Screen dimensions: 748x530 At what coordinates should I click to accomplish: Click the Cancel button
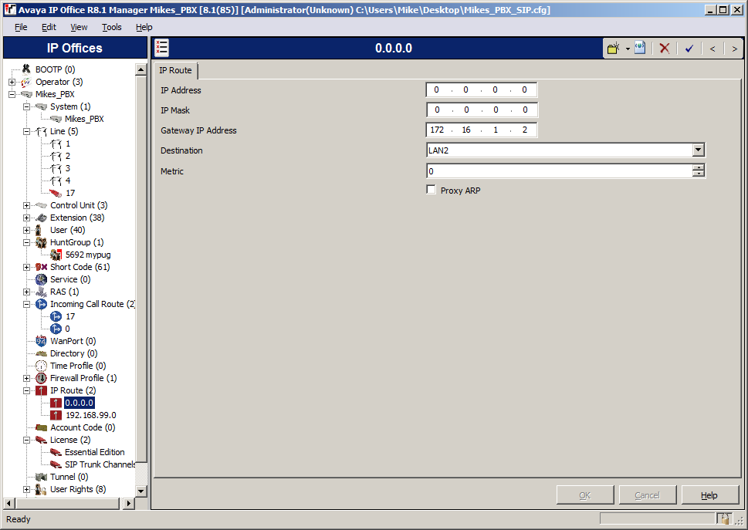(648, 495)
